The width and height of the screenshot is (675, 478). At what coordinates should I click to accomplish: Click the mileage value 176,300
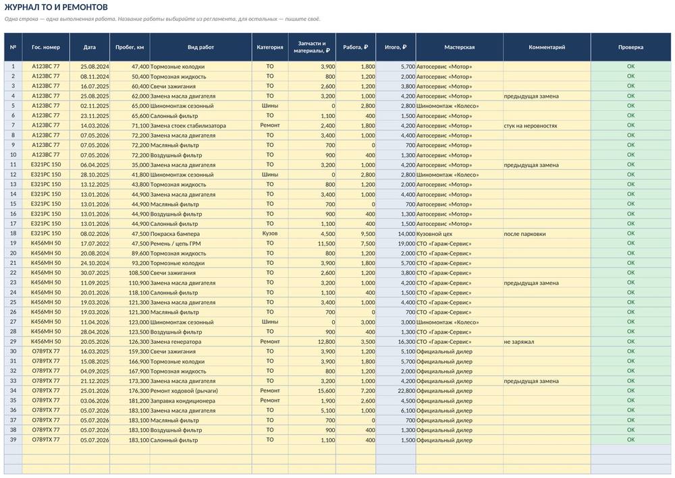point(130,391)
